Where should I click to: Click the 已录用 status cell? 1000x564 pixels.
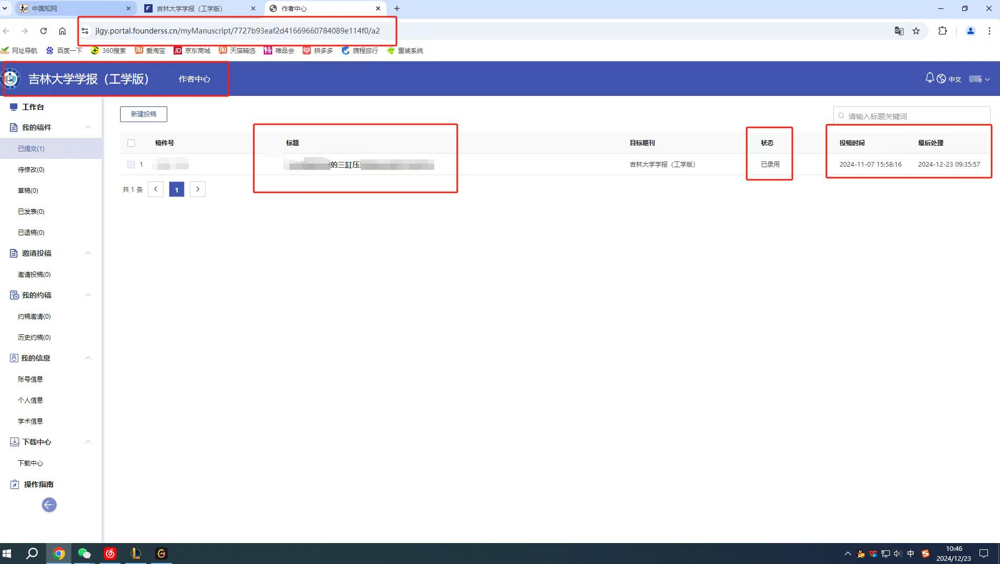770,165
